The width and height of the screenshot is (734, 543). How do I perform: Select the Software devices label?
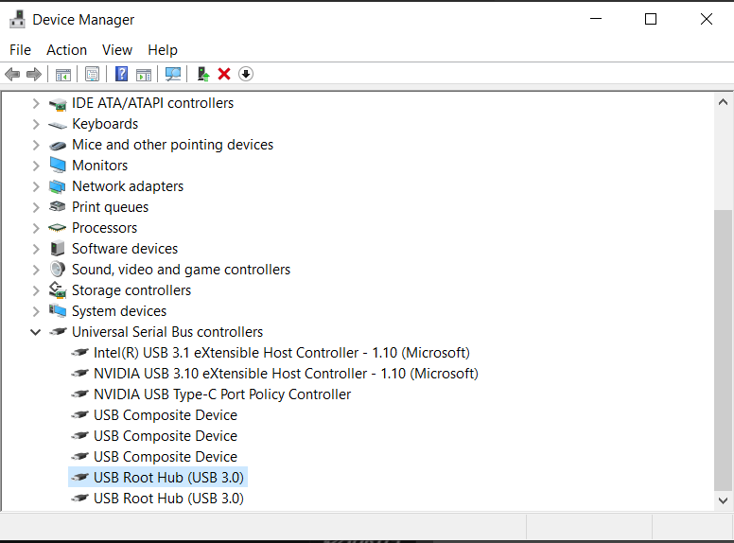tap(125, 249)
